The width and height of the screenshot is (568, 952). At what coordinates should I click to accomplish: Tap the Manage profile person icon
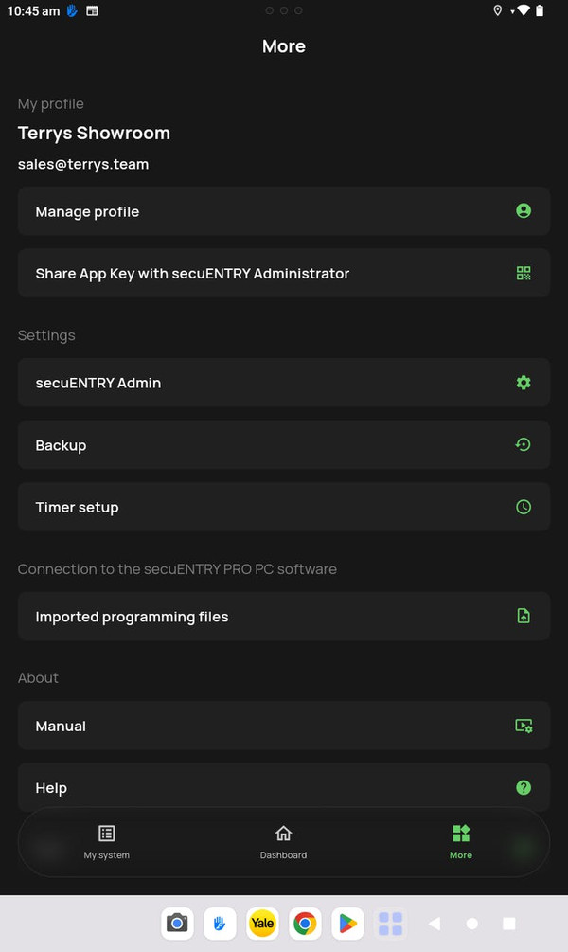524,210
